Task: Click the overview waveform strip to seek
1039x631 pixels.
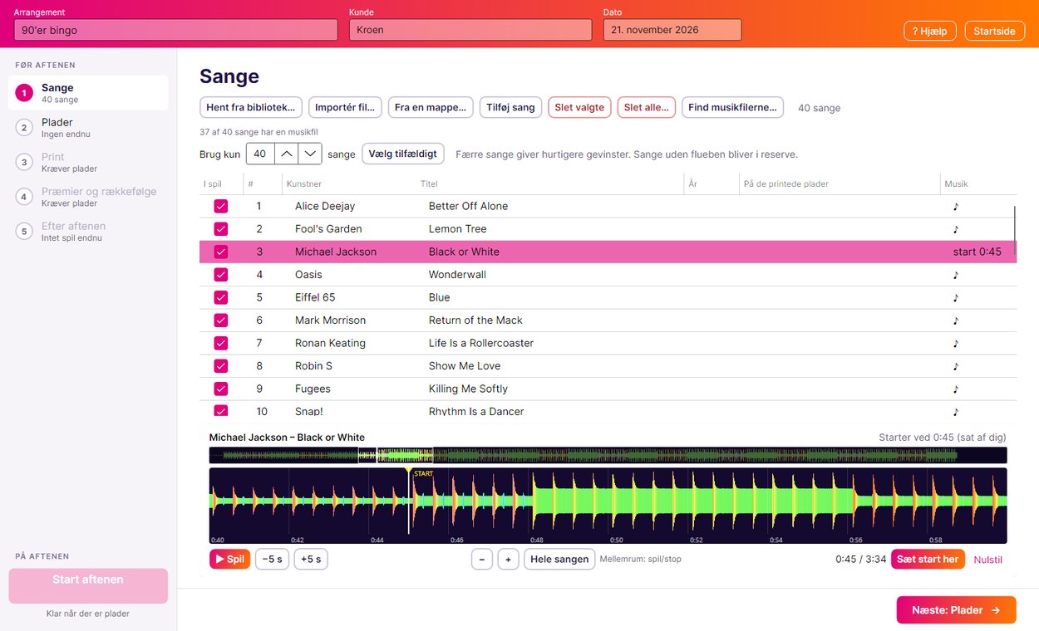Action: pyautogui.click(x=608, y=455)
